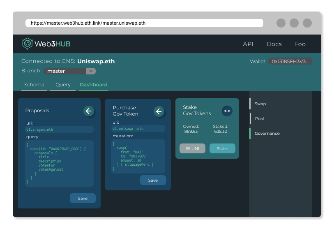Select the Dashboard tab
The height and width of the screenshot is (229, 334).
coord(94,85)
